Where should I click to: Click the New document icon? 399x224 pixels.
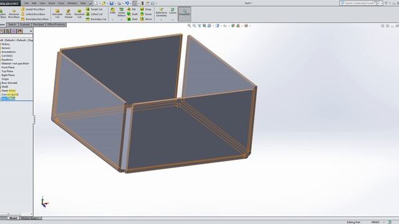[x=95, y=3]
